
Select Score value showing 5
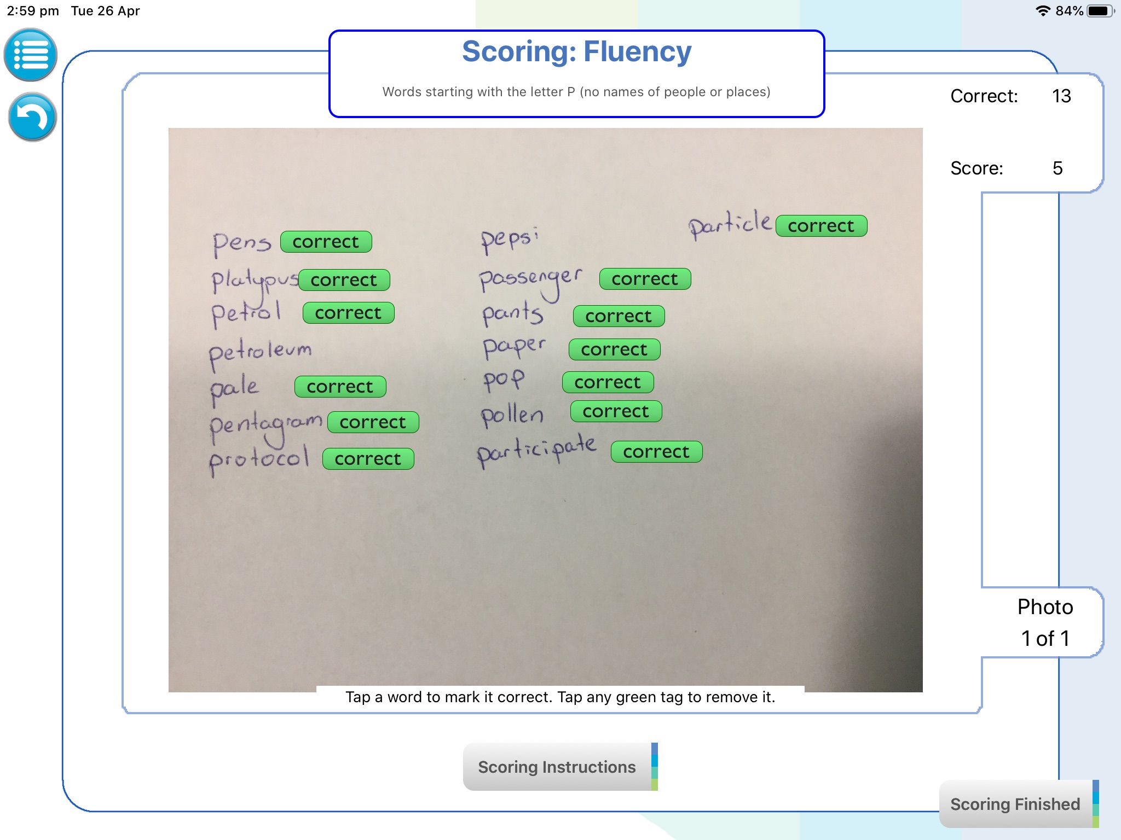coord(1058,168)
